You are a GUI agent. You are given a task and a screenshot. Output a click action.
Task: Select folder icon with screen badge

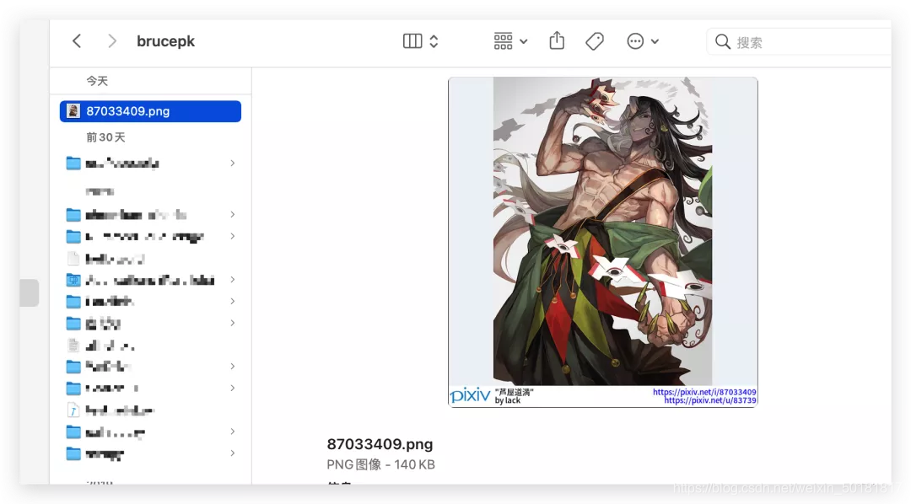coord(73,280)
